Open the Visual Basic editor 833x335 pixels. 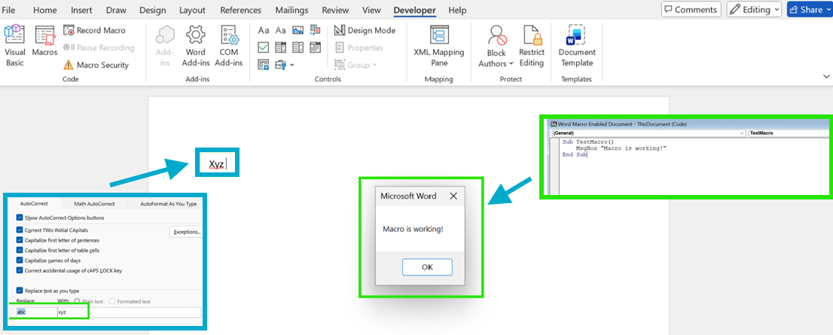point(15,46)
